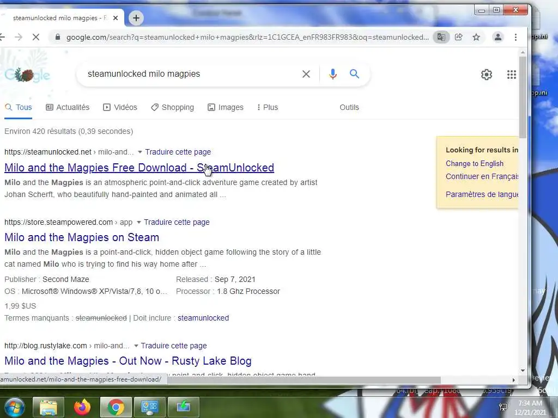The image size is (558, 418).
Task: Stop loading the page
Action: [x=36, y=37]
